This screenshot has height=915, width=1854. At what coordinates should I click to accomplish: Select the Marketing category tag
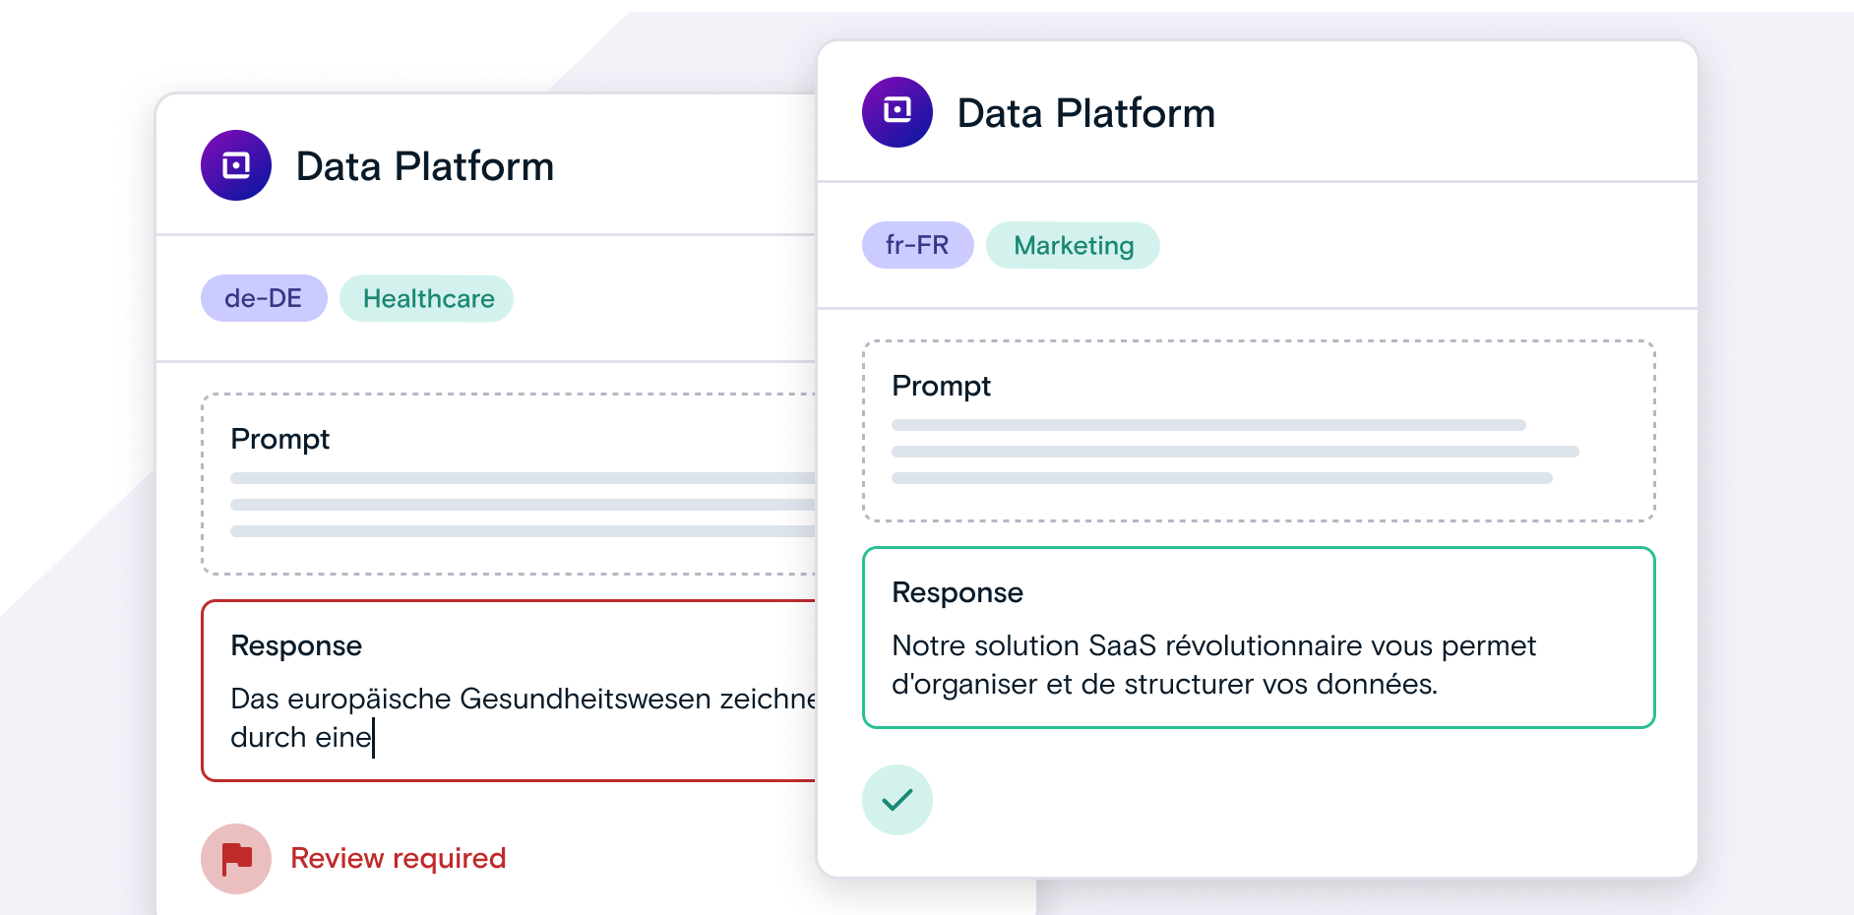1073,245
